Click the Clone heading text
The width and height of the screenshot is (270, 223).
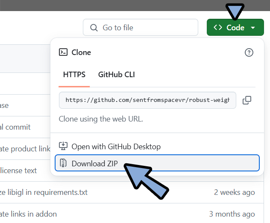click(x=81, y=52)
